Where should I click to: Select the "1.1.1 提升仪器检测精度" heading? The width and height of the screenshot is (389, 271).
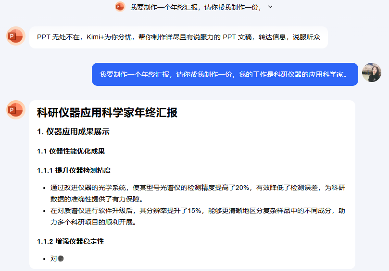(74, 170)
